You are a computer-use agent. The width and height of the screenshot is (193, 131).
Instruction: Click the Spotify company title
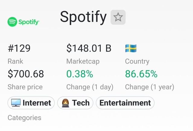click(x=83, y=17)
